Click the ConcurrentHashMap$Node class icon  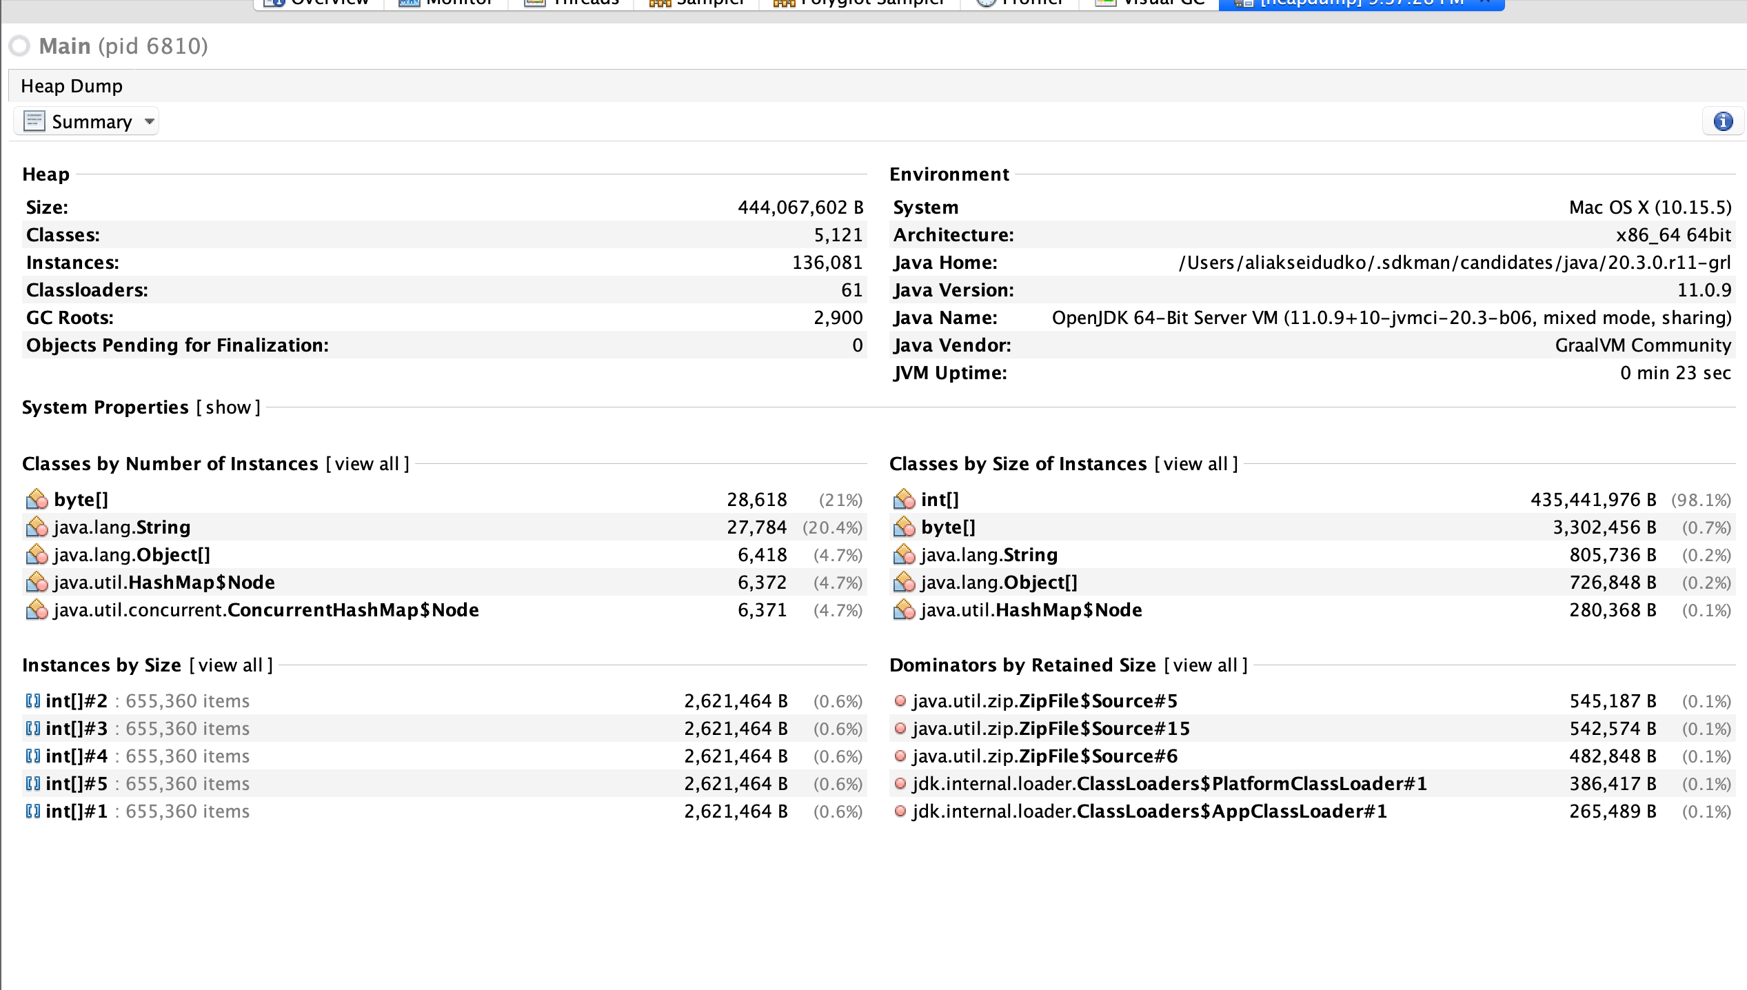[x=36, y=610]
